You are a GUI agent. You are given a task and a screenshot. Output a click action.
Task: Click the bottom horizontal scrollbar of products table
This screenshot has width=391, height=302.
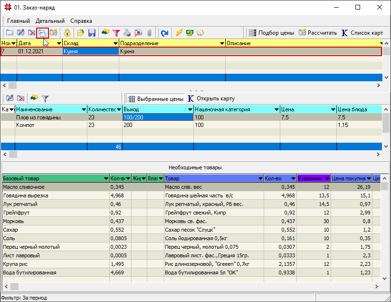coord(190,287)
